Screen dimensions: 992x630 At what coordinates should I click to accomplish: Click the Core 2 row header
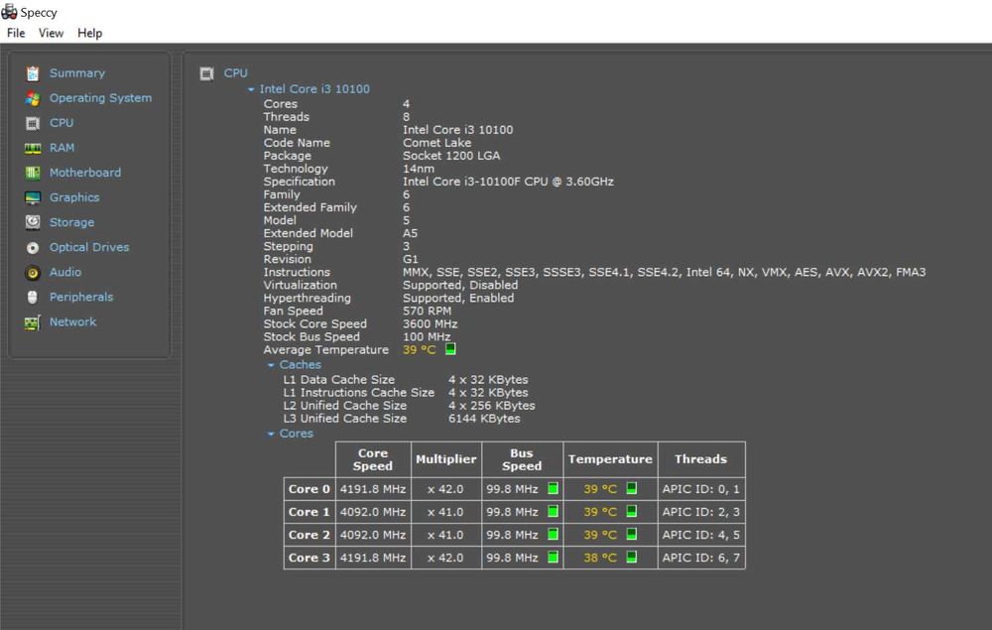pos(310,535)
